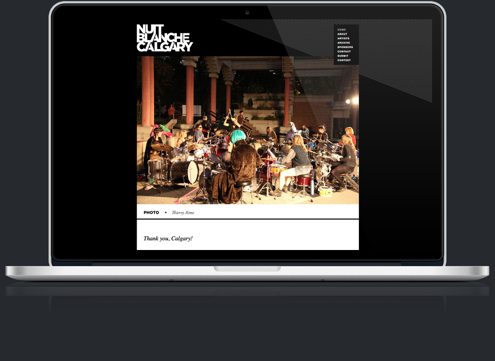Select the 'Thank you, Calgary!' heading
The image size is (495, 361).
click(x=168, y=239)
